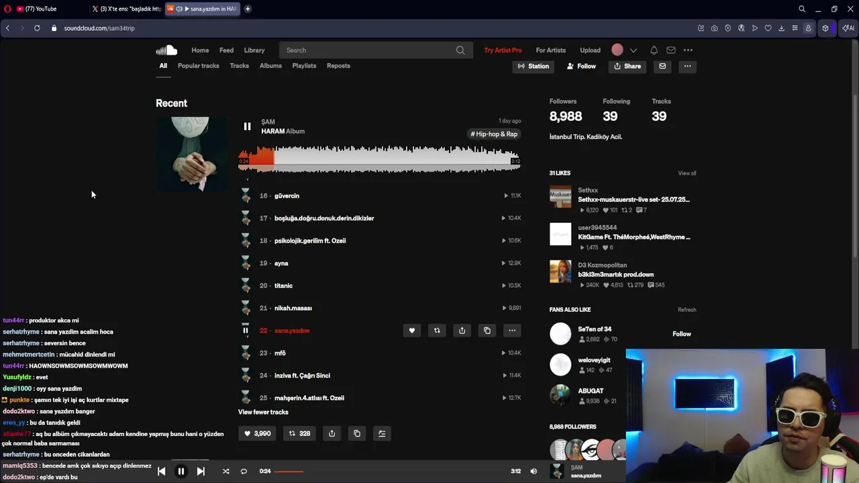The height and width of the screenshot is (483, 859).
Task: Skip to next track in player bar
Action: [x=201, y=472]
